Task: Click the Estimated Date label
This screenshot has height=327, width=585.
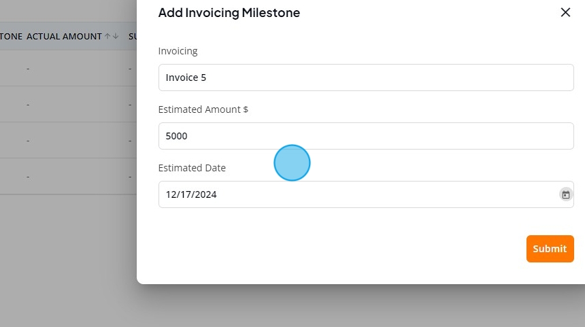Action: pyautogui.click(x=192, y=168)
